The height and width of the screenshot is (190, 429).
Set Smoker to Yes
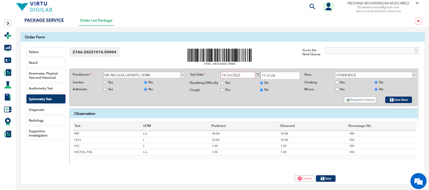click(105, 82)
